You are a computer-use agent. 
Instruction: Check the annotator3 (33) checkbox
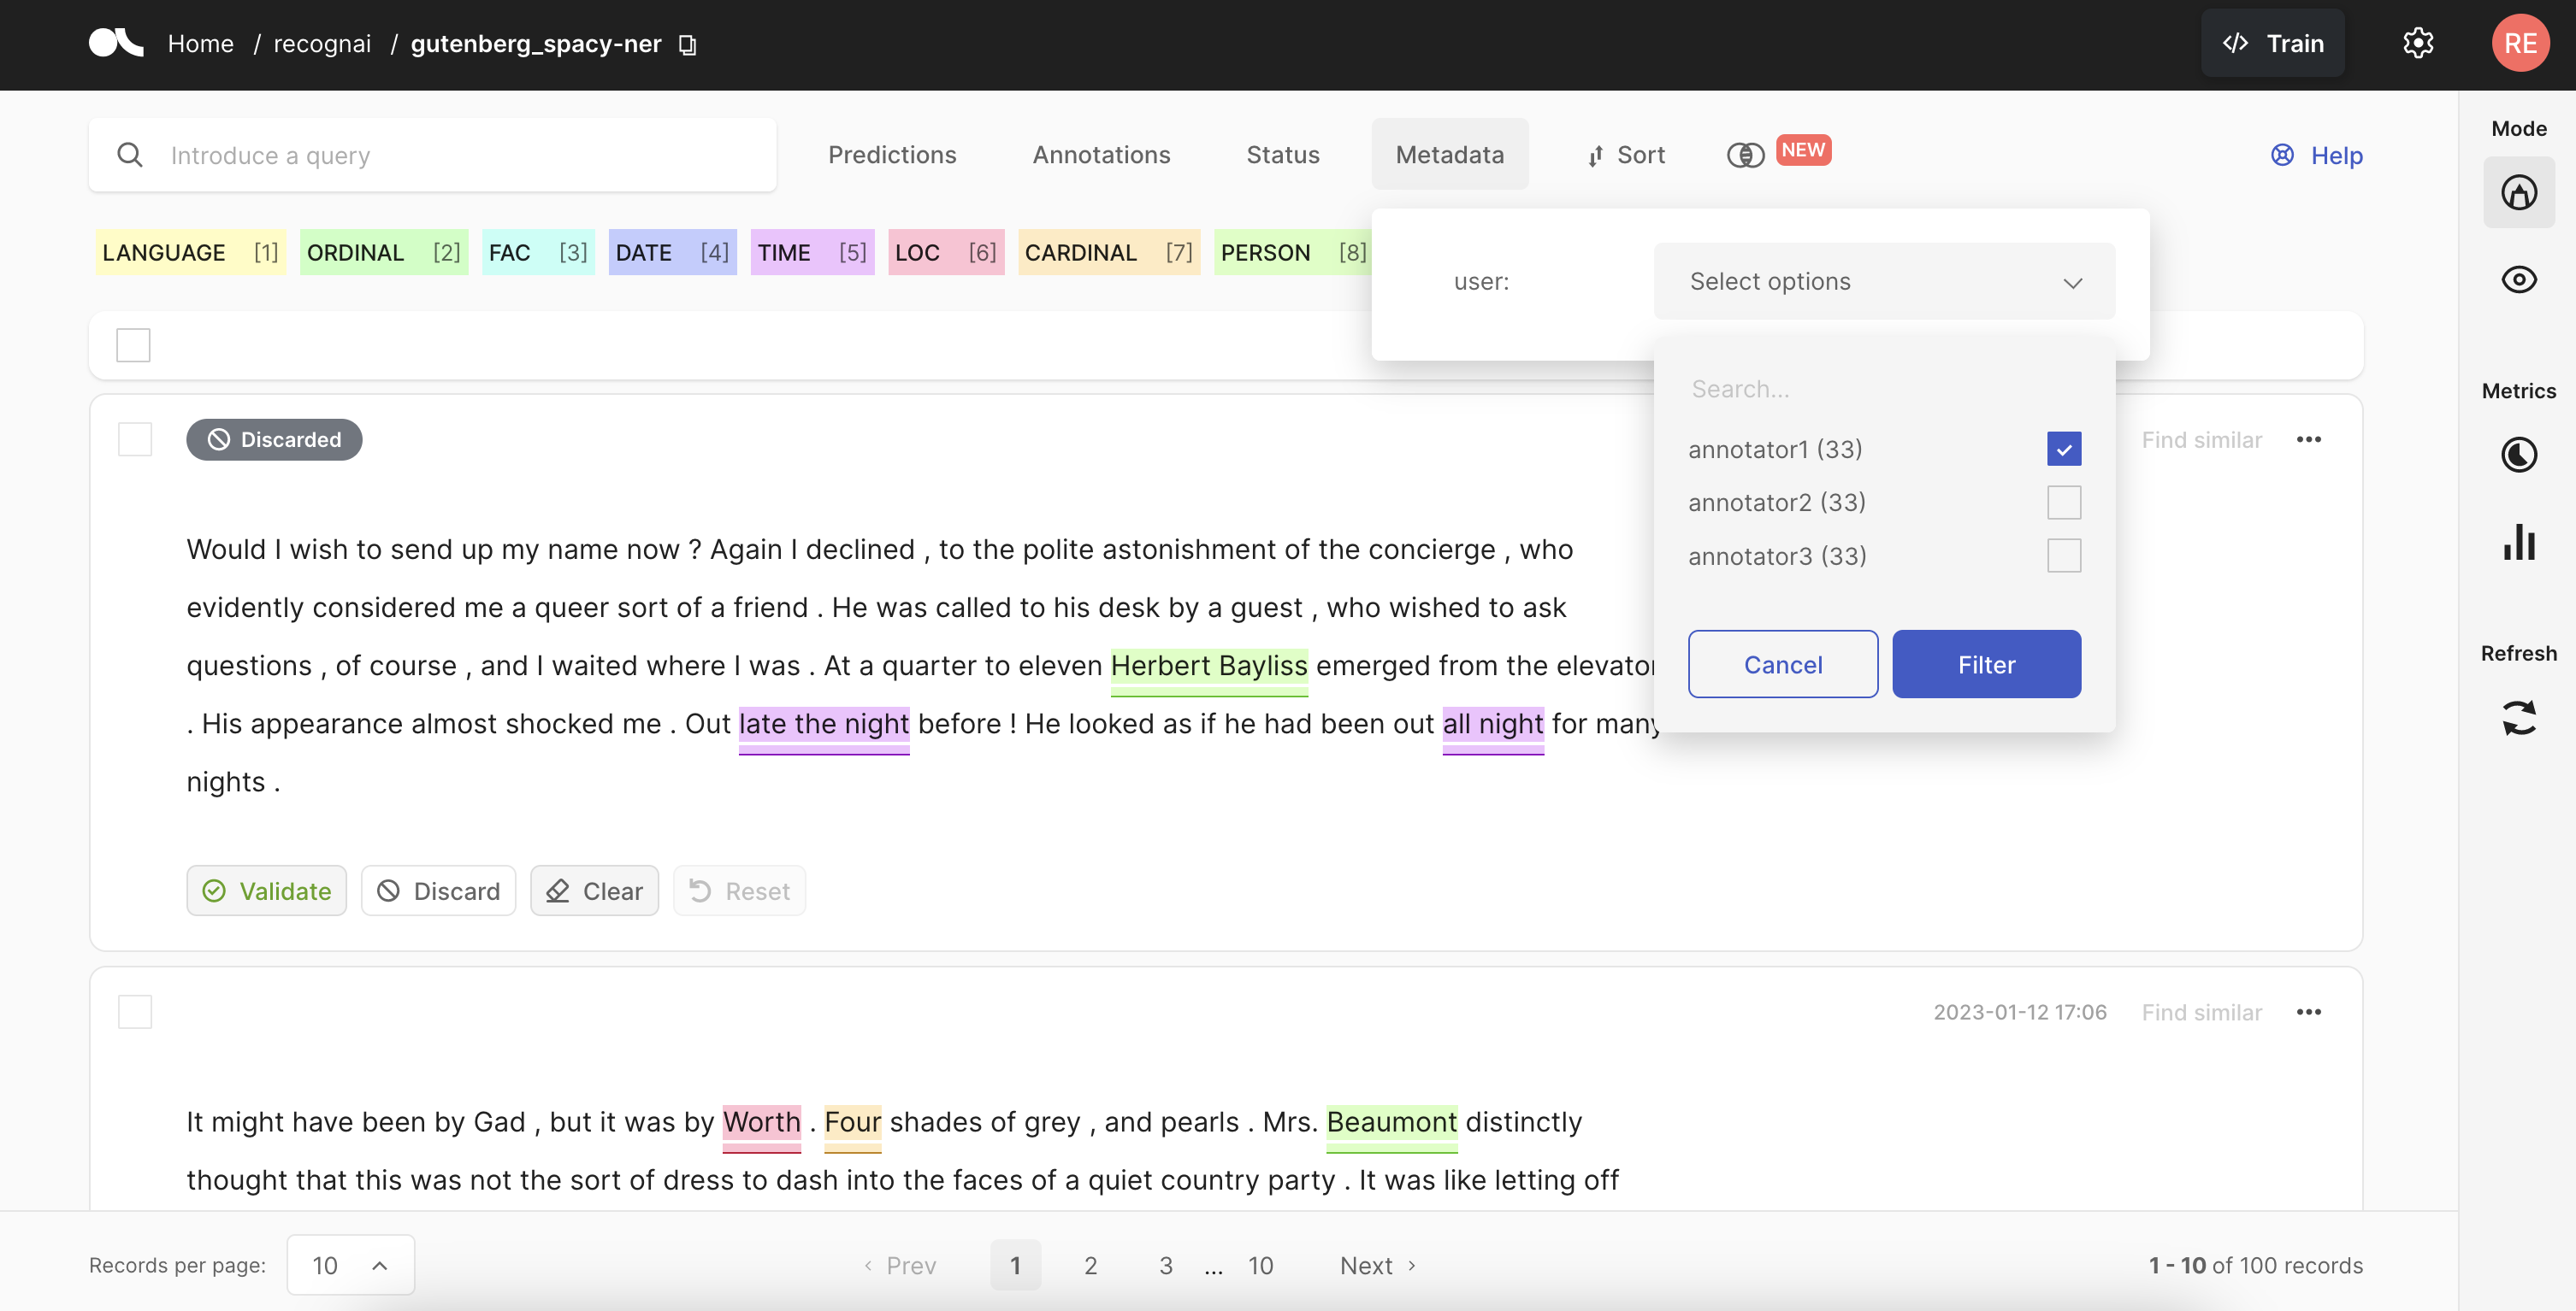[2063, 555]
